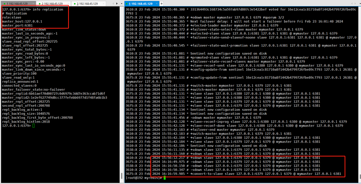Click 'slave_read_only:1' line
The height and width of the screenshot is (184, 361).
18,78
